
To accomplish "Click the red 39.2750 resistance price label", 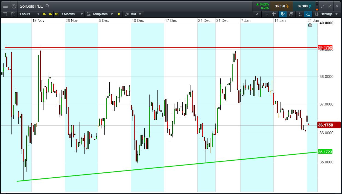I will (325, 48).
